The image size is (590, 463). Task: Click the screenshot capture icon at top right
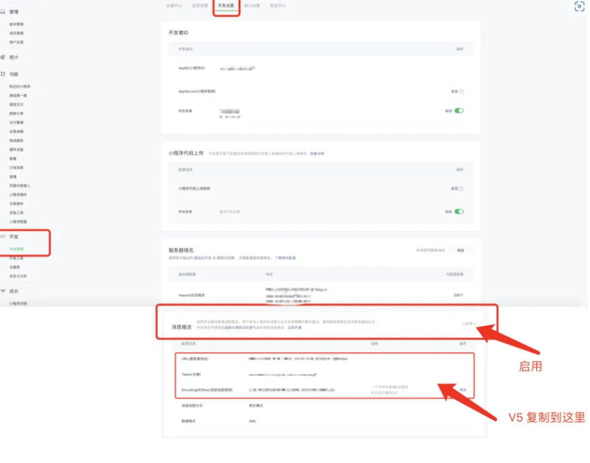(x=579, y=6)
